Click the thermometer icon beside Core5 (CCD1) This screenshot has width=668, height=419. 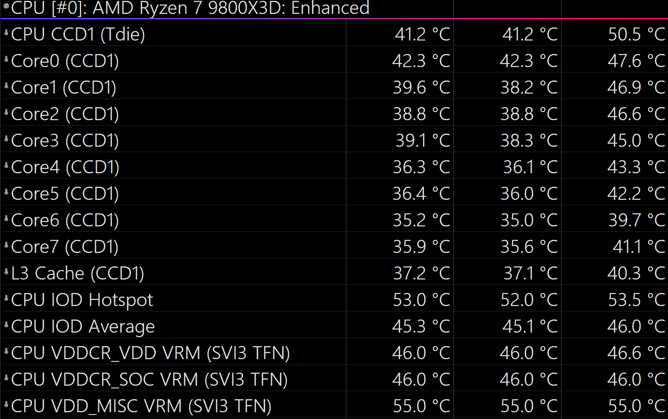(x=6, y=192)
